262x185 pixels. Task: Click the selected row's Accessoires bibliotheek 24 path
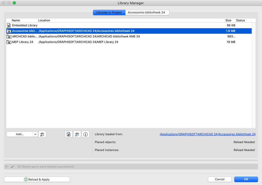tap(86, 31)
